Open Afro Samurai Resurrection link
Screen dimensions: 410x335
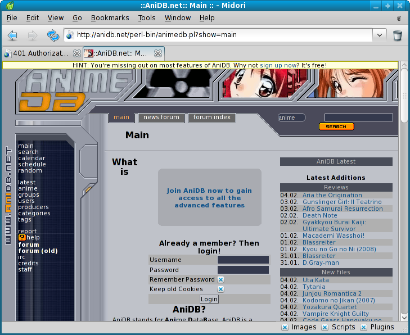pyautogui.click(x=343, y=209)
